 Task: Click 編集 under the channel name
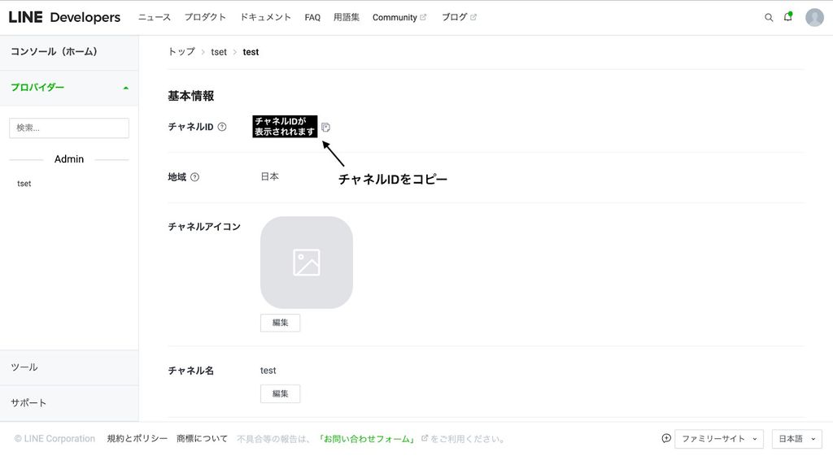coord(280,394)
